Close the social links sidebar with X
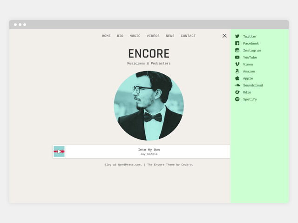The image size is (298, 223). (x=224, y=36)
